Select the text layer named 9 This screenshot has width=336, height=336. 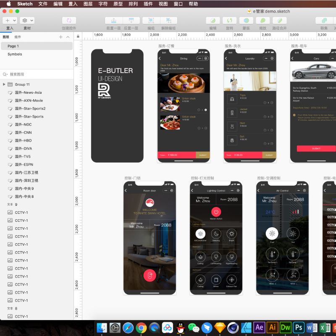37,205
